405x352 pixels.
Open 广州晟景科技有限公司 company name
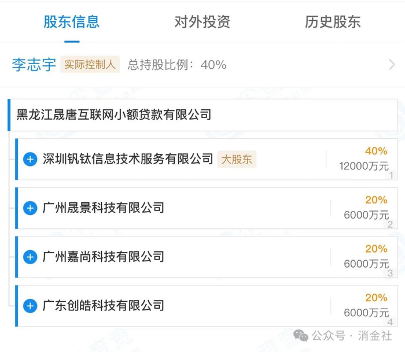(x=104, y=208)
